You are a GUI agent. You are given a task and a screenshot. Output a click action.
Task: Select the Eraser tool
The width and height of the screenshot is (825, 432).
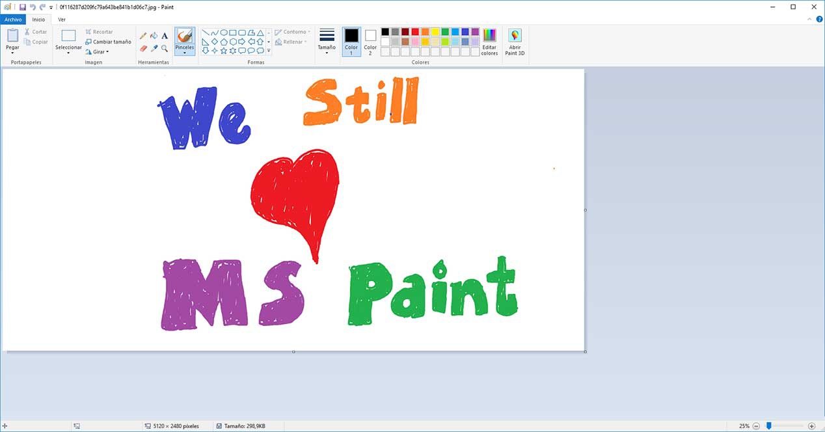click(143, 48)
